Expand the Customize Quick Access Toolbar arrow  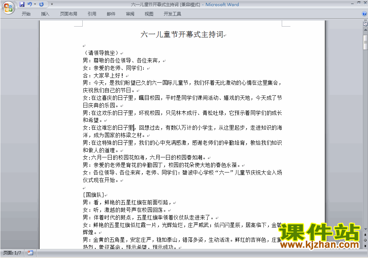[52, 4]
